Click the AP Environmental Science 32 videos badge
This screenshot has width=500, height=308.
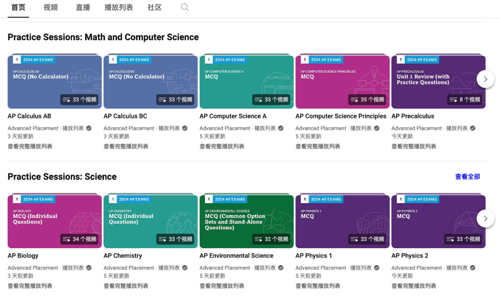pos(271,239)
